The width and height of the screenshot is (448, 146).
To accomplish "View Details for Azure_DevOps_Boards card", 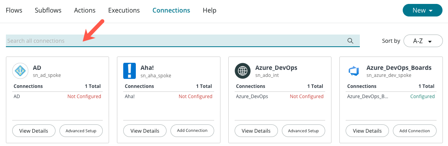I will point(367,131).
